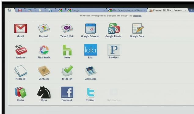Image resolution: width=194 pixels, height=114 pixels.
Task: Close the Google tab
Action: tap(104, 10)
